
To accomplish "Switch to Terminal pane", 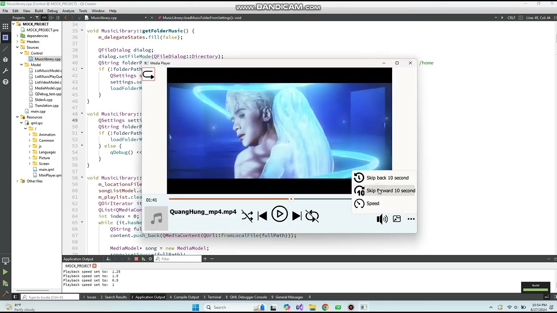I will (x=212, y=297).
